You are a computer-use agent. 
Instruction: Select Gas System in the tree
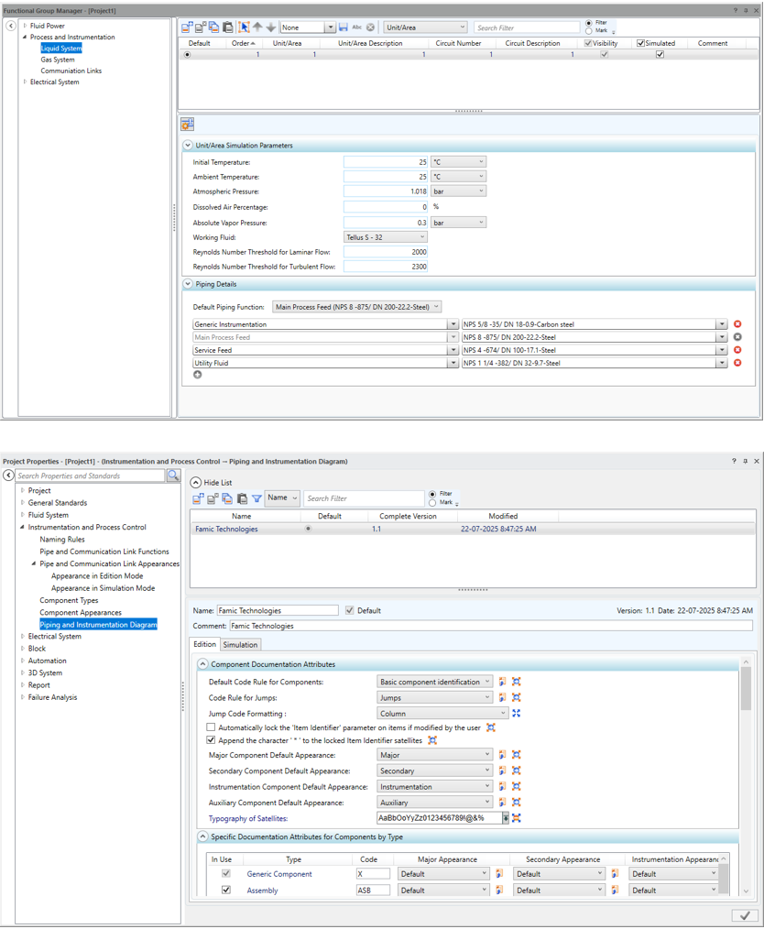coord(58,60)
